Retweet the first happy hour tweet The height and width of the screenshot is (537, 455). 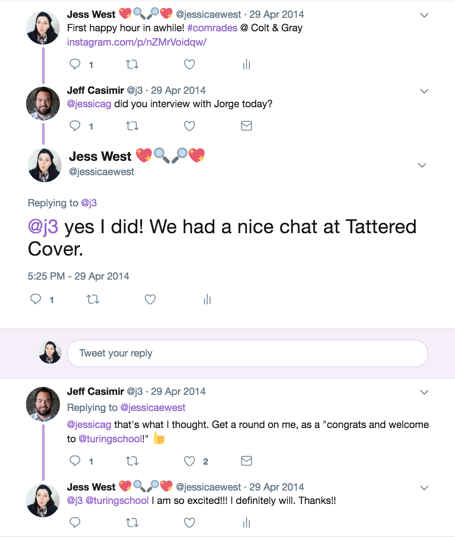[132, 64]
